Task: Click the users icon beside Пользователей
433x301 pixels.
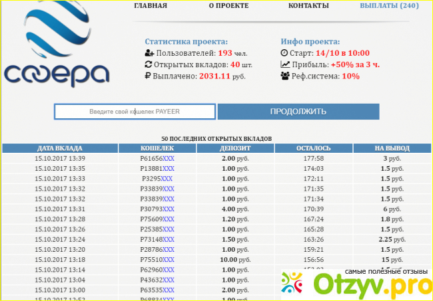Action: click(149, 53)
